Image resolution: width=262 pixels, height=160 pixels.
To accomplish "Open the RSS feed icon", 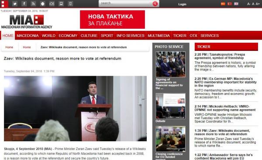I will click(x=34, y=3).
